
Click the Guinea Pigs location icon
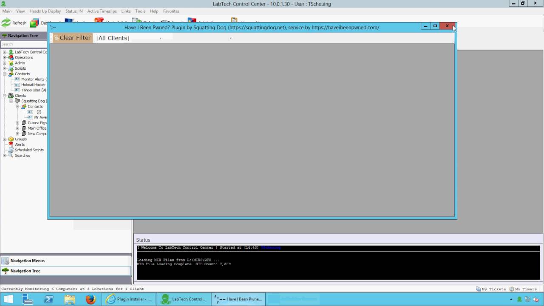(24, 123)
